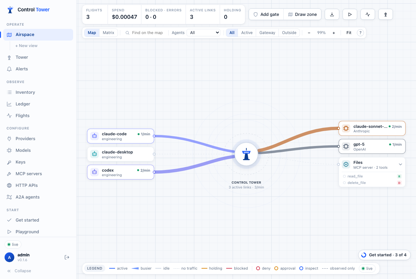
Task: Open Models configuration page
Action: click(x=38, y=151)
